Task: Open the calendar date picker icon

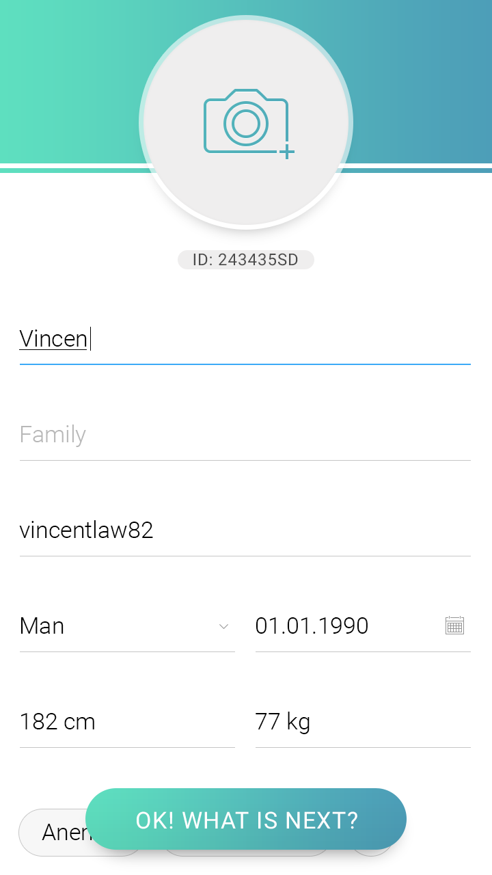Action: click(x=454, y=625)
